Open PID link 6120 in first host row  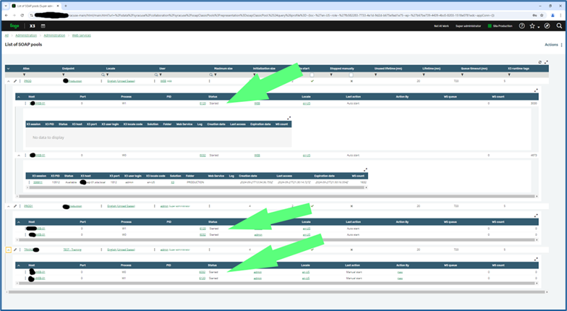202,103
